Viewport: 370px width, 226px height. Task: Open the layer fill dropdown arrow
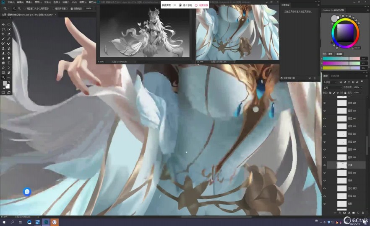[x=361, y=93]
